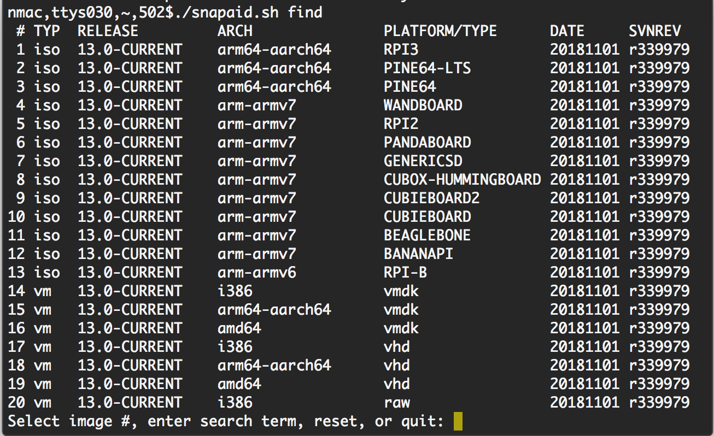Click the amd64 architecture in row 16
Viewport: 714px width, 436px height.
(239, 328)
